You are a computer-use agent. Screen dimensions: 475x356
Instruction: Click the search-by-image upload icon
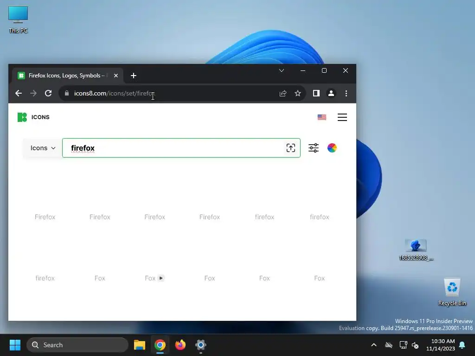[x=290, y=148]
